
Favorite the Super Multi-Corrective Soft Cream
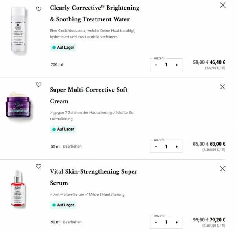[38, 85]
